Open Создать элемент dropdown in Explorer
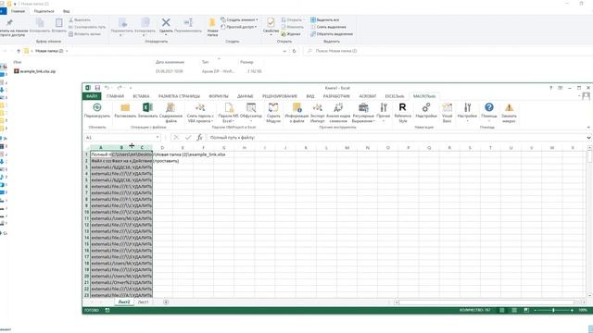The height and width of the screenshot is (333, 593). point(239,19)
